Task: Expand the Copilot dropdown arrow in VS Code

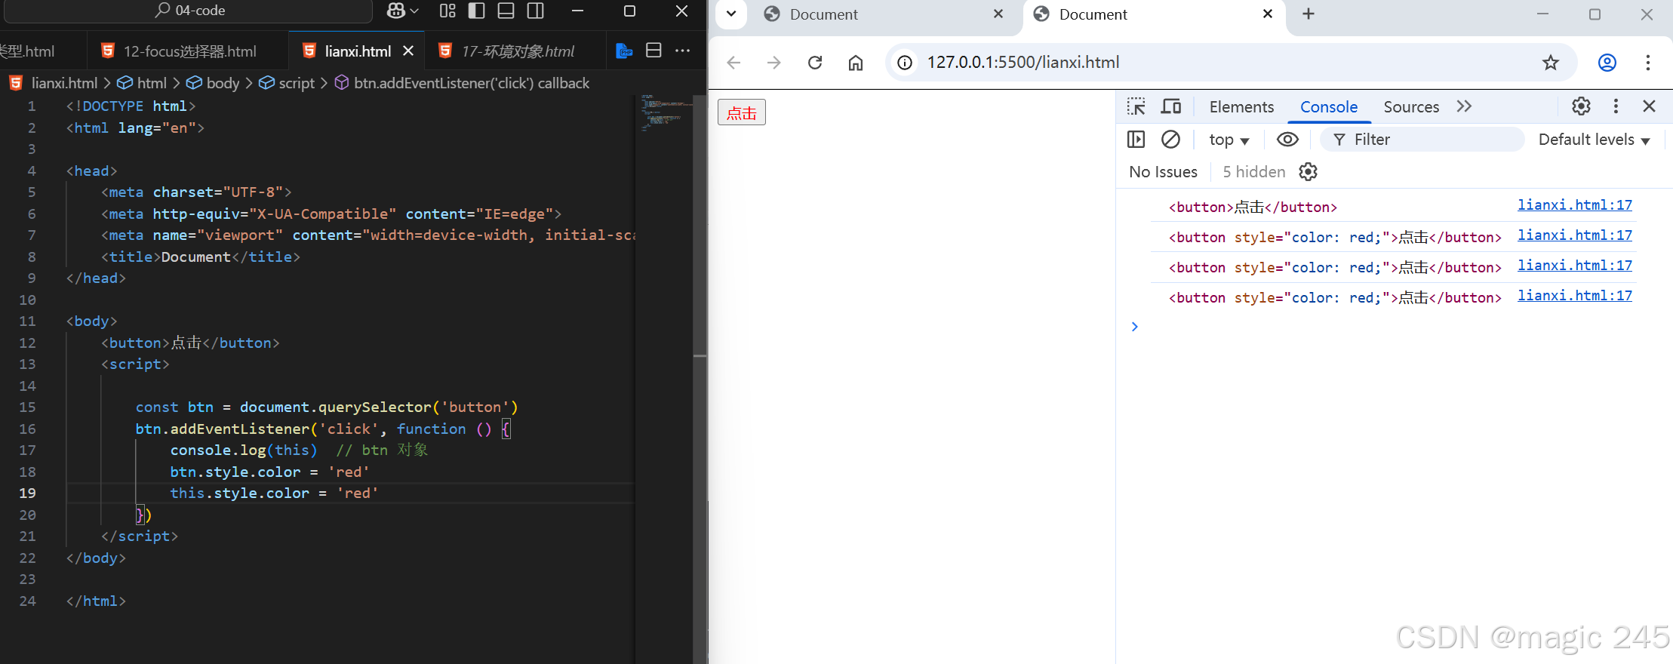Action: coord(414,11)
